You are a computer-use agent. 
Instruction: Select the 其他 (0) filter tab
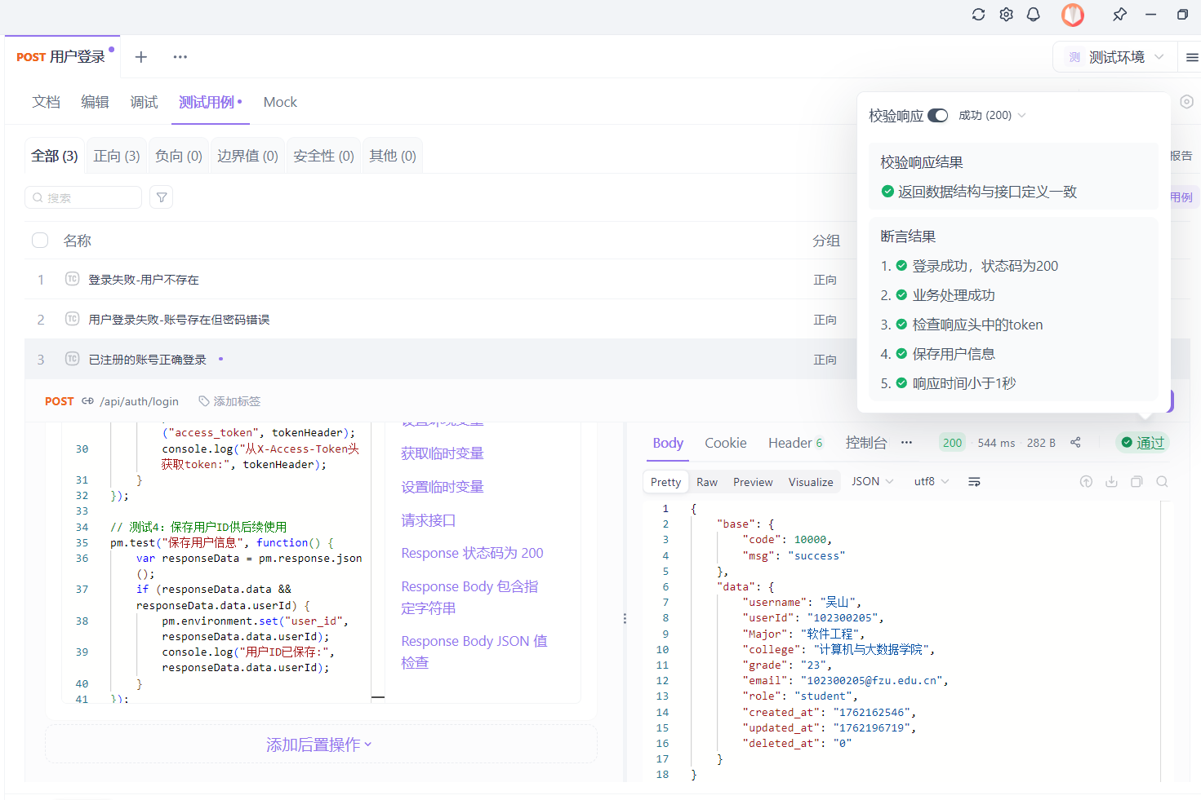click(393, 156)
